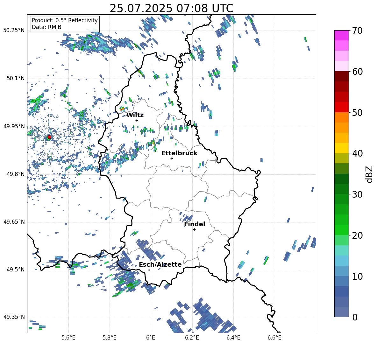Click the 60 tick label on colorbar
377x344 pixels.
(x=357, y=72)
